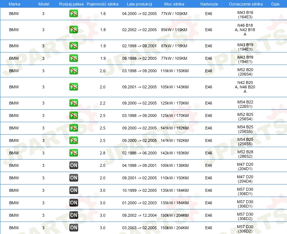287x234 pixels.
Task: Click the ON icon in the 01.2000 -> 02.2003 row
Action: point(73,202)
